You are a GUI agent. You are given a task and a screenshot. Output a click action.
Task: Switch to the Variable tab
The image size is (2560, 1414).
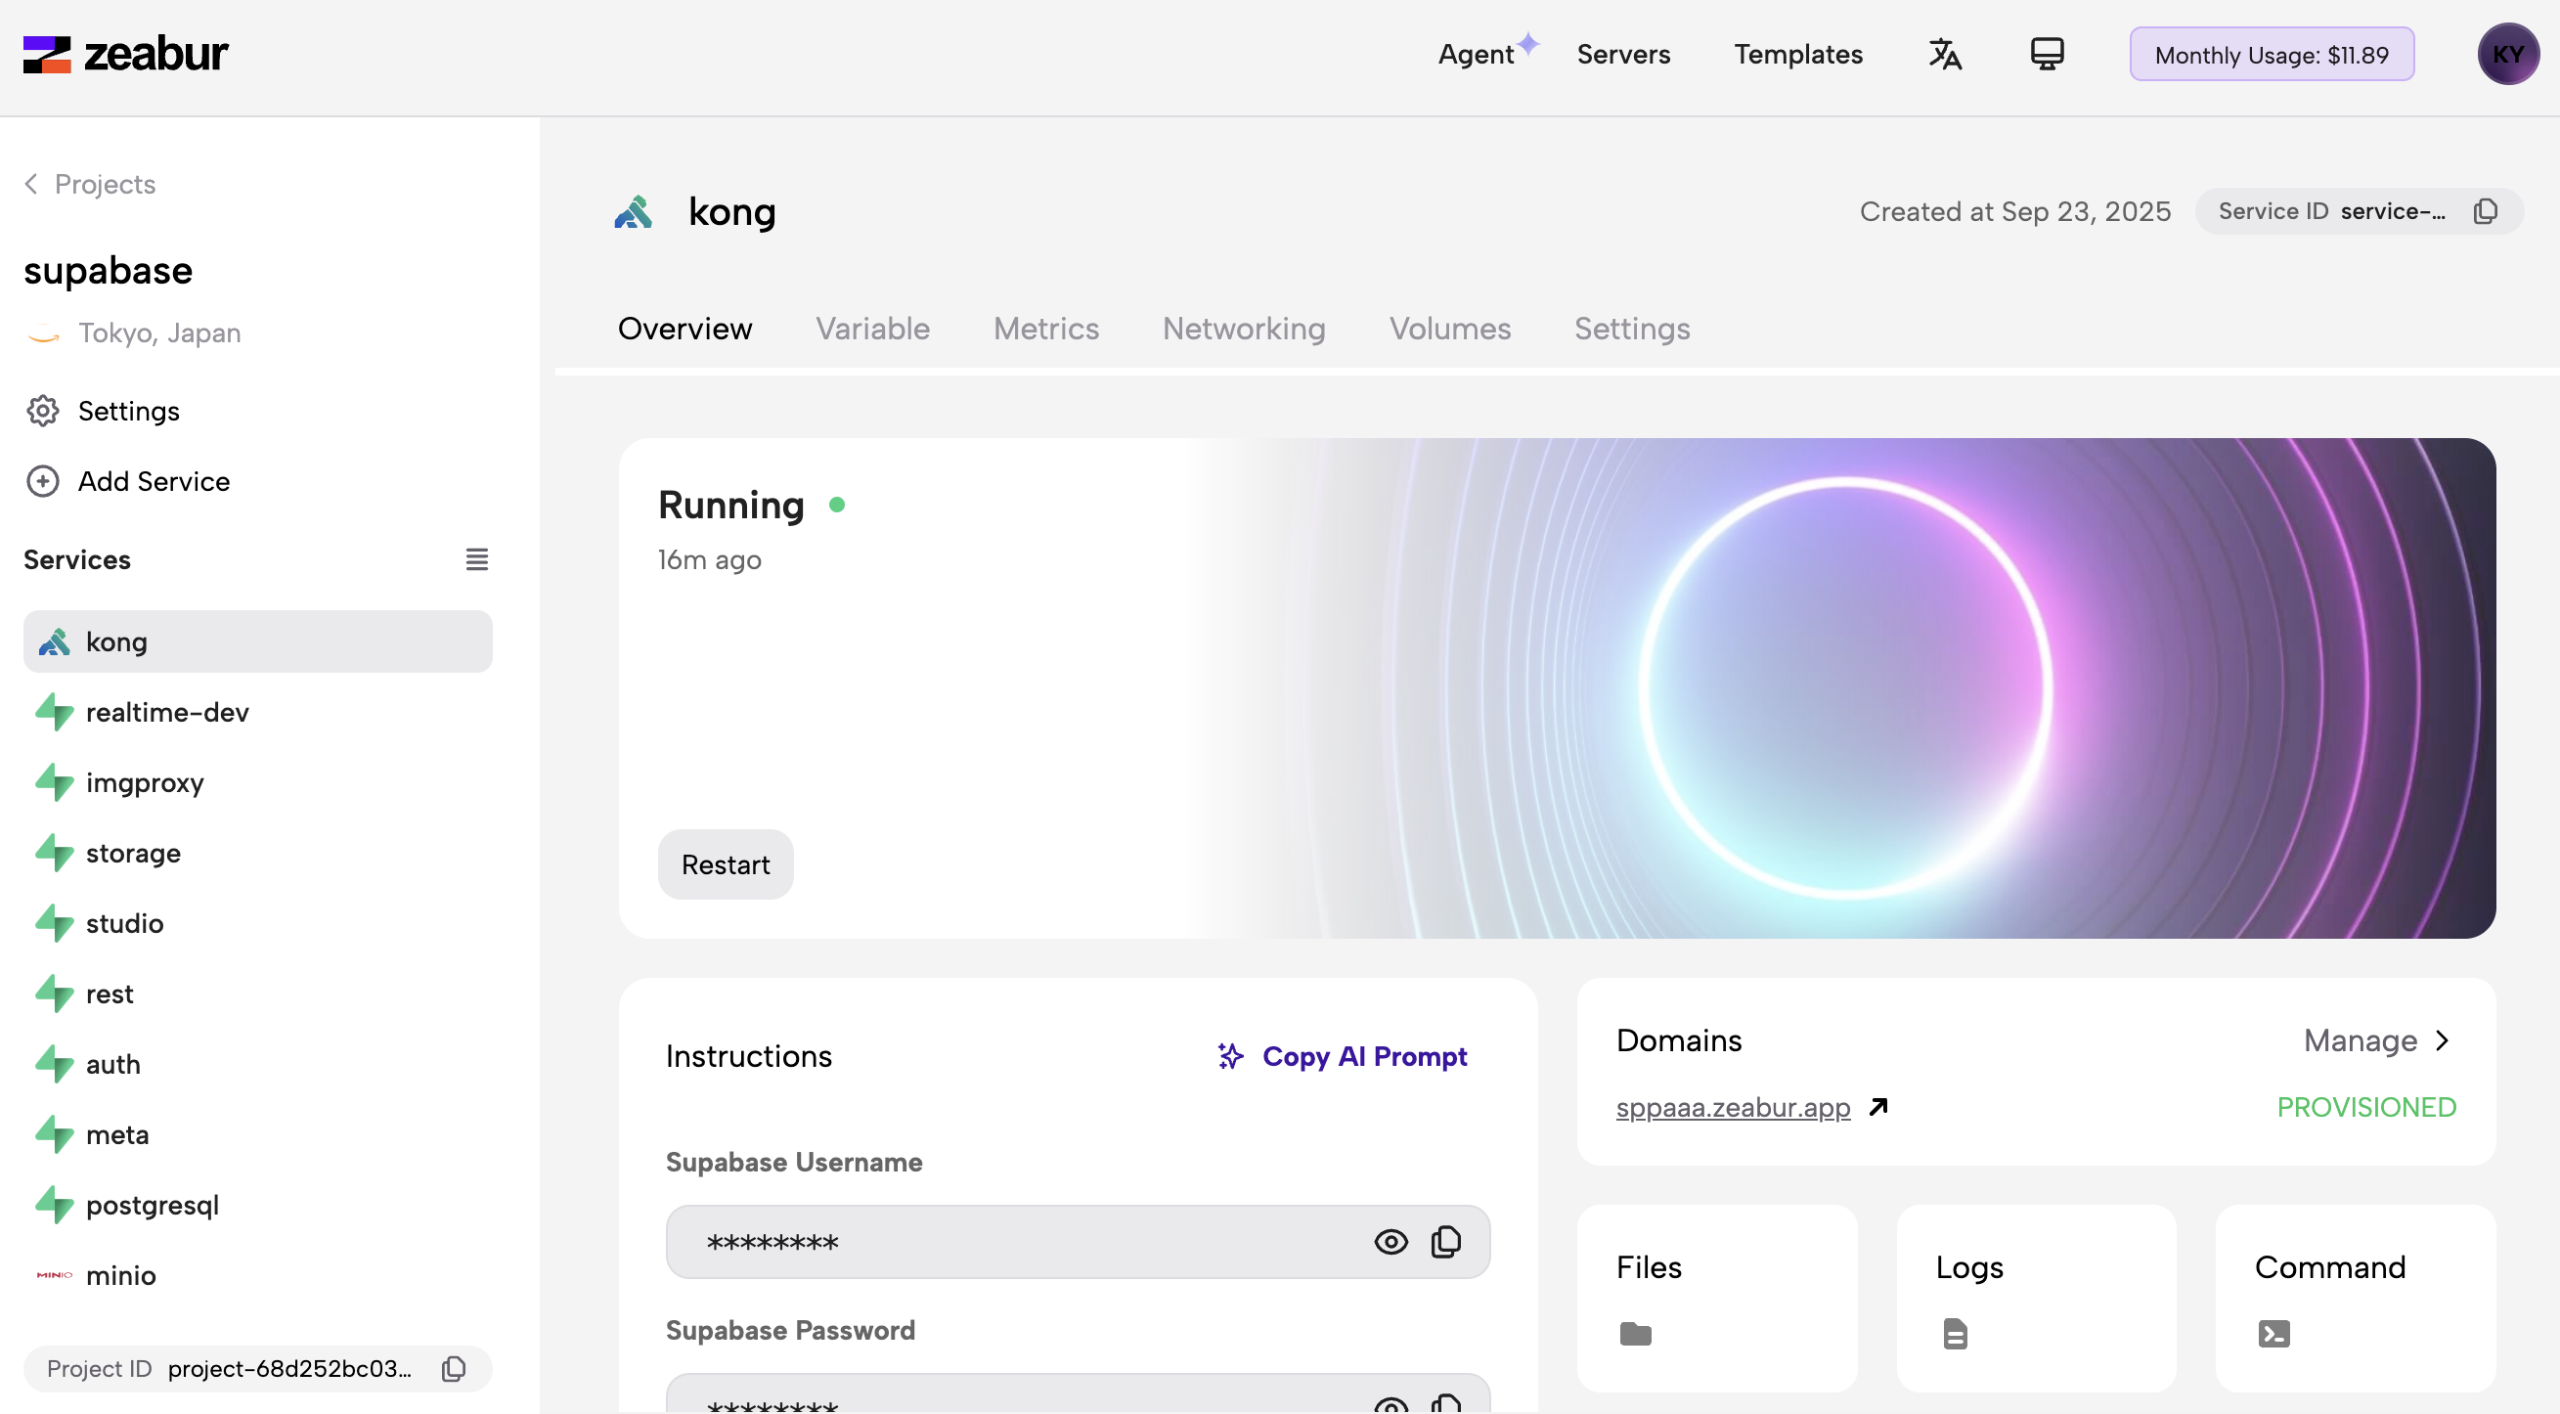coord(871,328)
